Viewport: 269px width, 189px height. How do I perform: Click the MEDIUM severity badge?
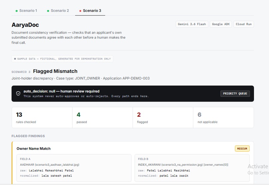click(x=242, y=149)
